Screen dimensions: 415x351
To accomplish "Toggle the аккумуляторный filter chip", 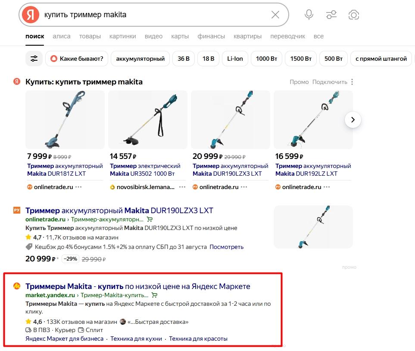I will tap(140, 59).
